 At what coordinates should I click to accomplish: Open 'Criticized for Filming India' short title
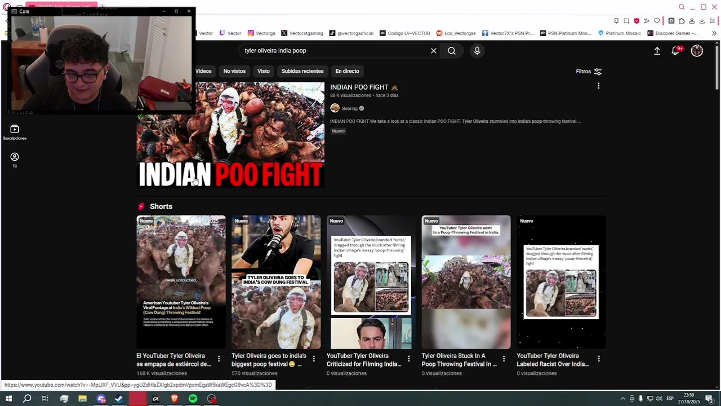pos(364,360)
